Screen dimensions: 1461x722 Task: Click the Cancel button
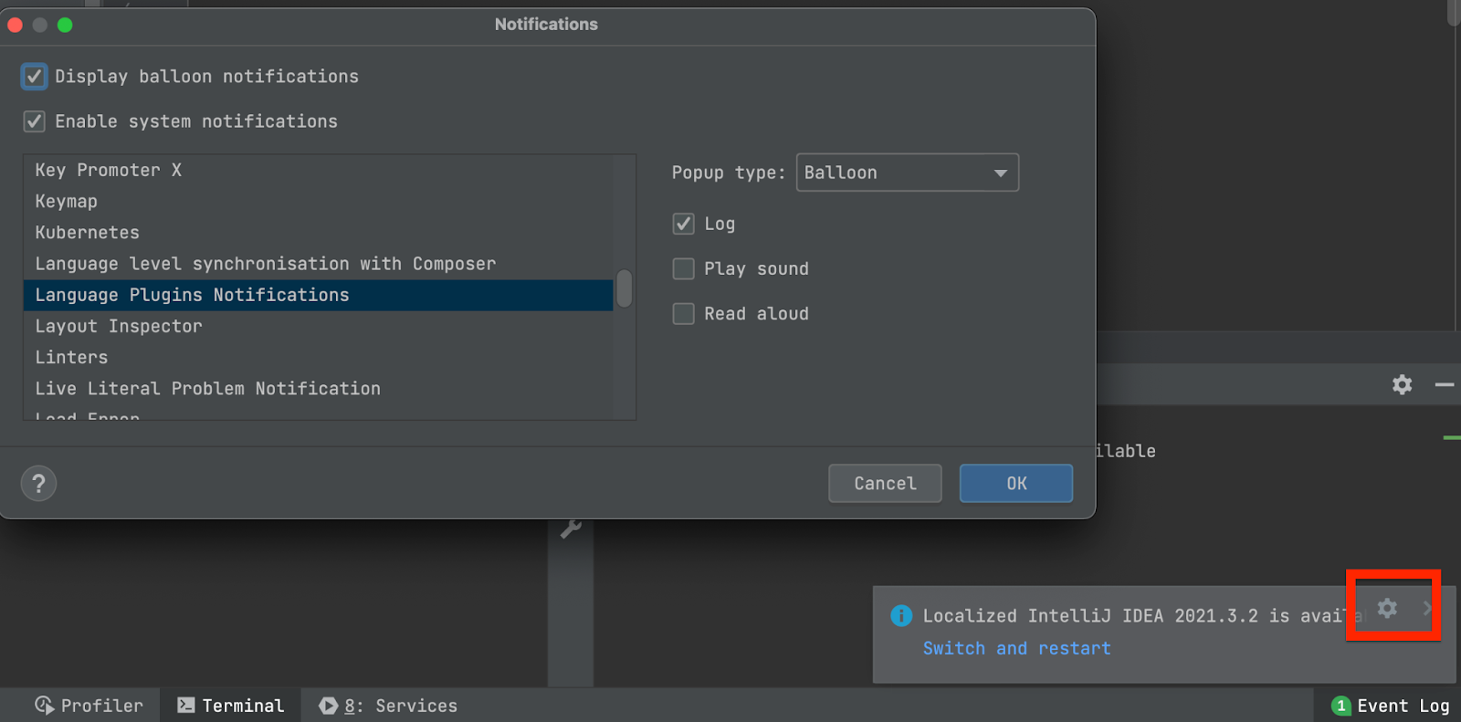click(885, 484)
